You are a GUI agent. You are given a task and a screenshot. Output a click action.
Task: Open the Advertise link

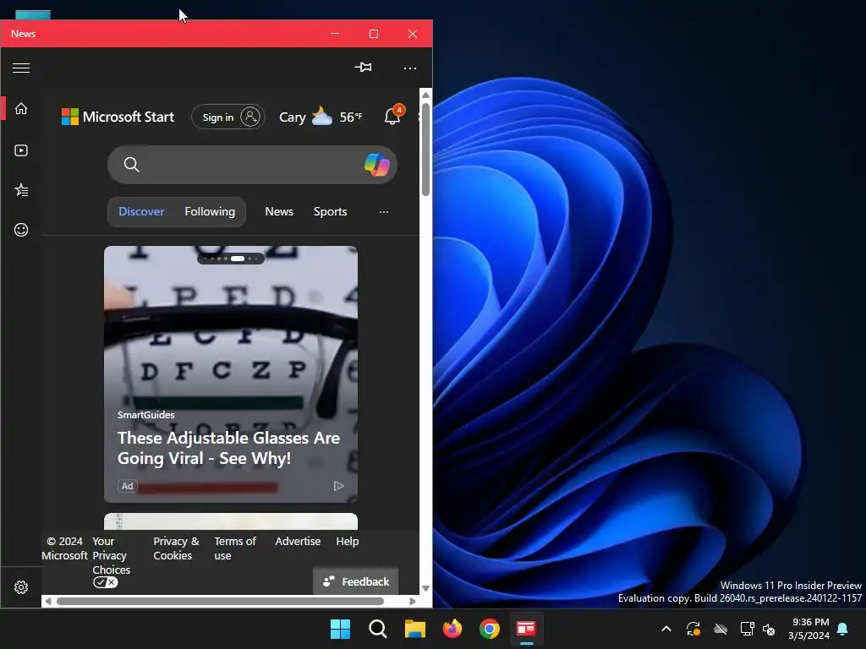click(x=298, y=542)
